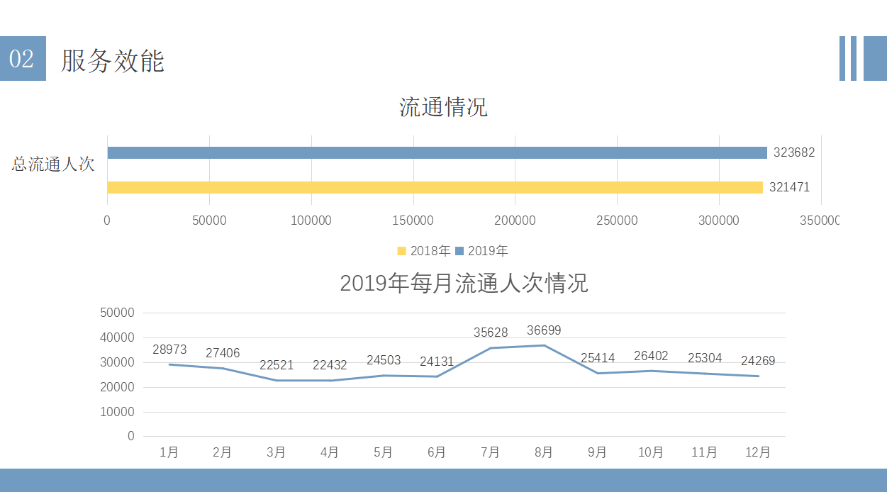The height and width of the screenshot is (492, 887).
Task: Click the yellow 2018年 legend swatch
Action: click(402, 250)
